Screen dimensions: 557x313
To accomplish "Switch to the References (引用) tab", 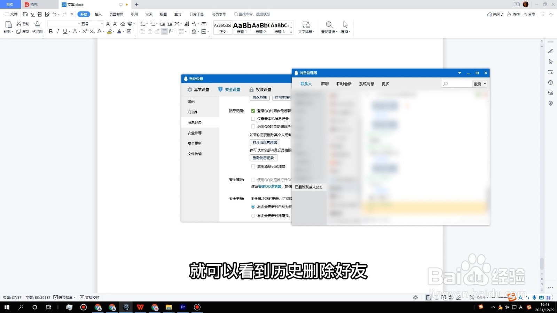I will tap(134, 14).
